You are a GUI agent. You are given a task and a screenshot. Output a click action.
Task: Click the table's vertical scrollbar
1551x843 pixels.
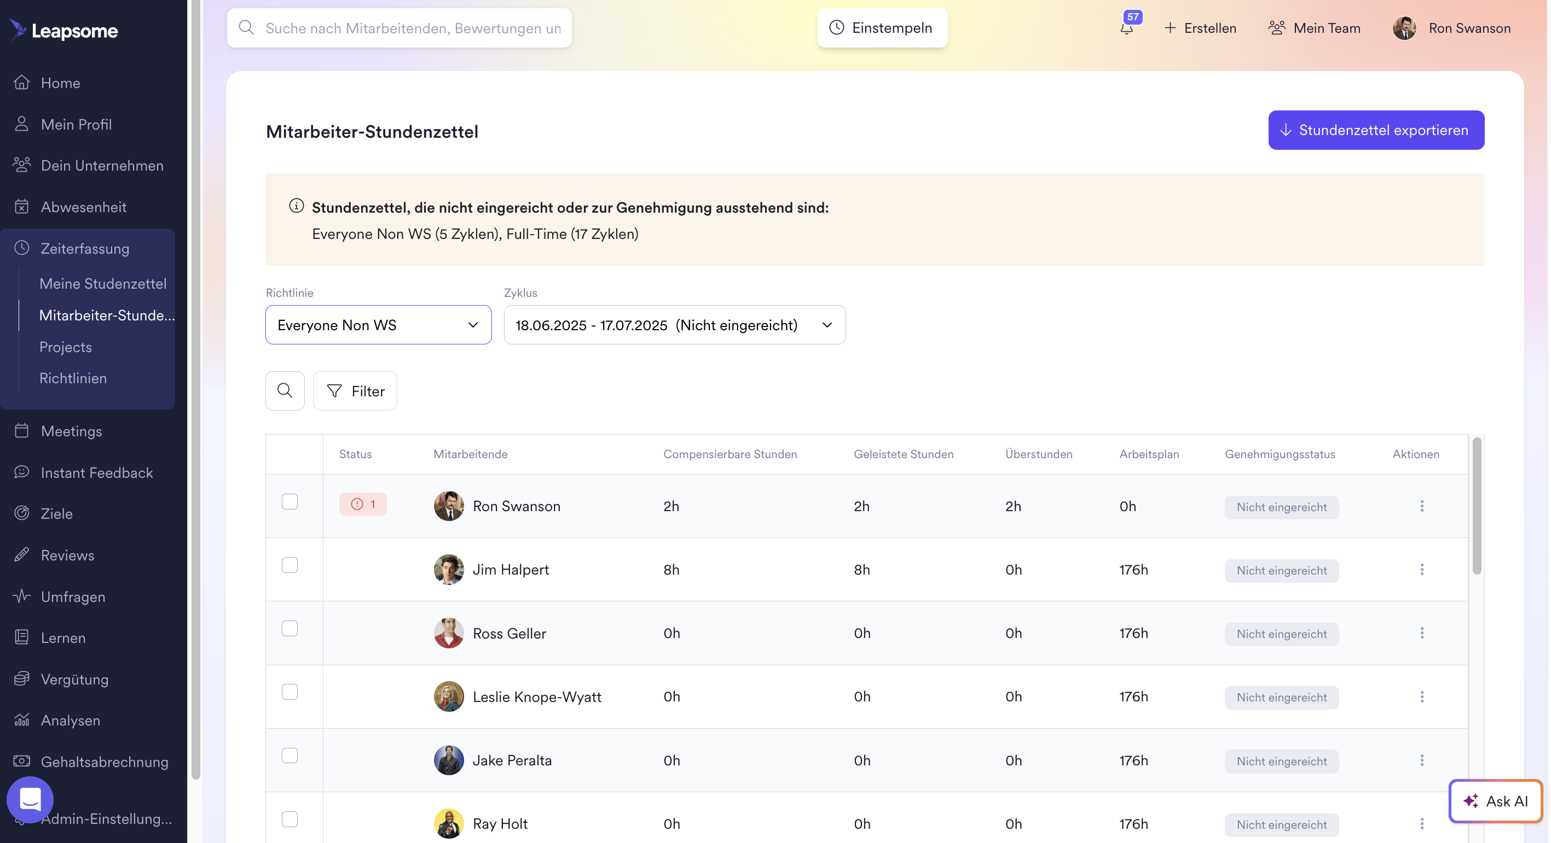pyautogui.click(x=1477, y=505)
